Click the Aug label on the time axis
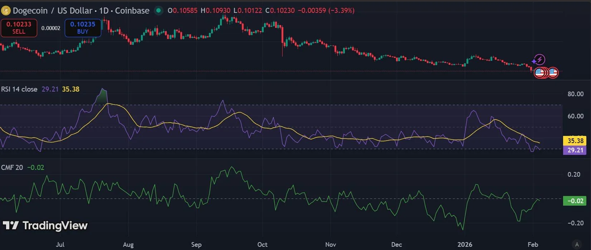 [x=128, y=245]
